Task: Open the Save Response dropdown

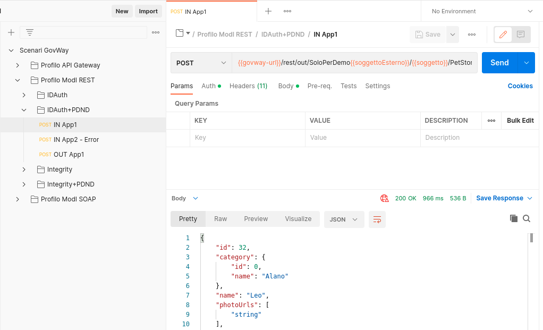Action: coord(504,198)
